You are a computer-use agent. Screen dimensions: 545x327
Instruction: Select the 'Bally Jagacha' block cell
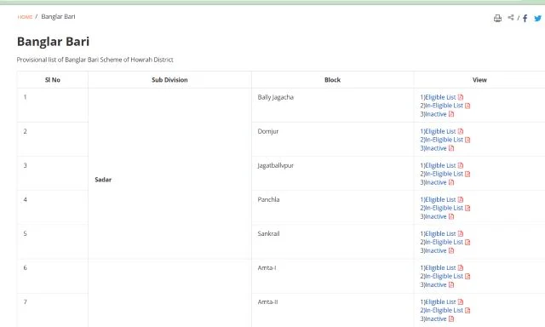click(x=333, y=105)
